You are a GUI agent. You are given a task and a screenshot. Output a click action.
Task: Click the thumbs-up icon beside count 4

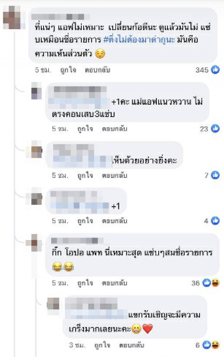click(x=215, y=221)
